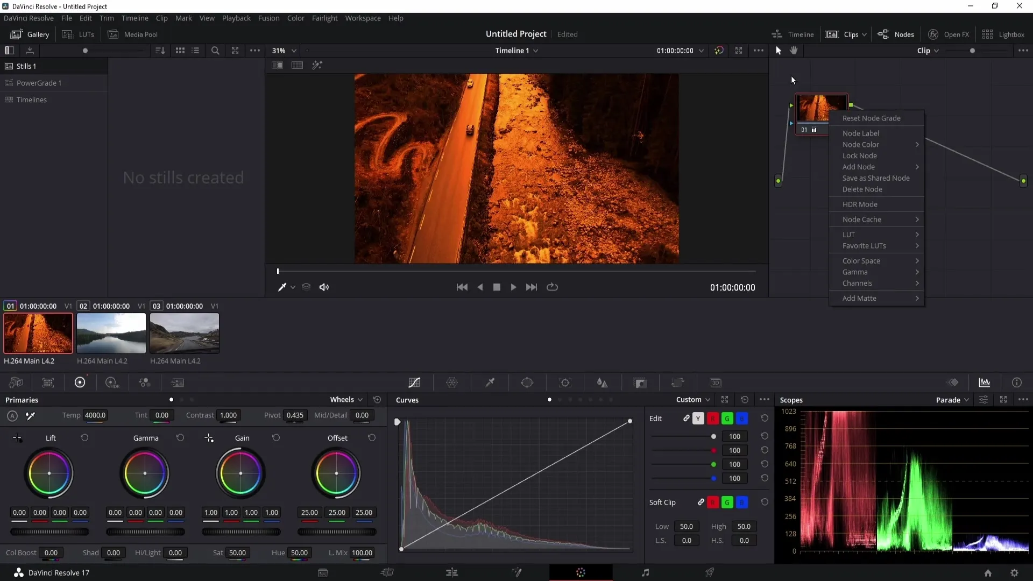Adjust the Y curve intensity slider
The height and width of the screenshot is (581, 1033).
pyautogui.click(x=683, y=436)
